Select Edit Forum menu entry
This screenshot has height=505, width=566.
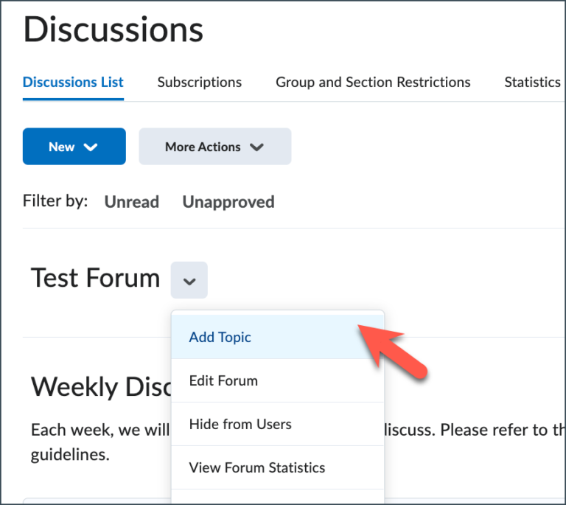point(278,381)
